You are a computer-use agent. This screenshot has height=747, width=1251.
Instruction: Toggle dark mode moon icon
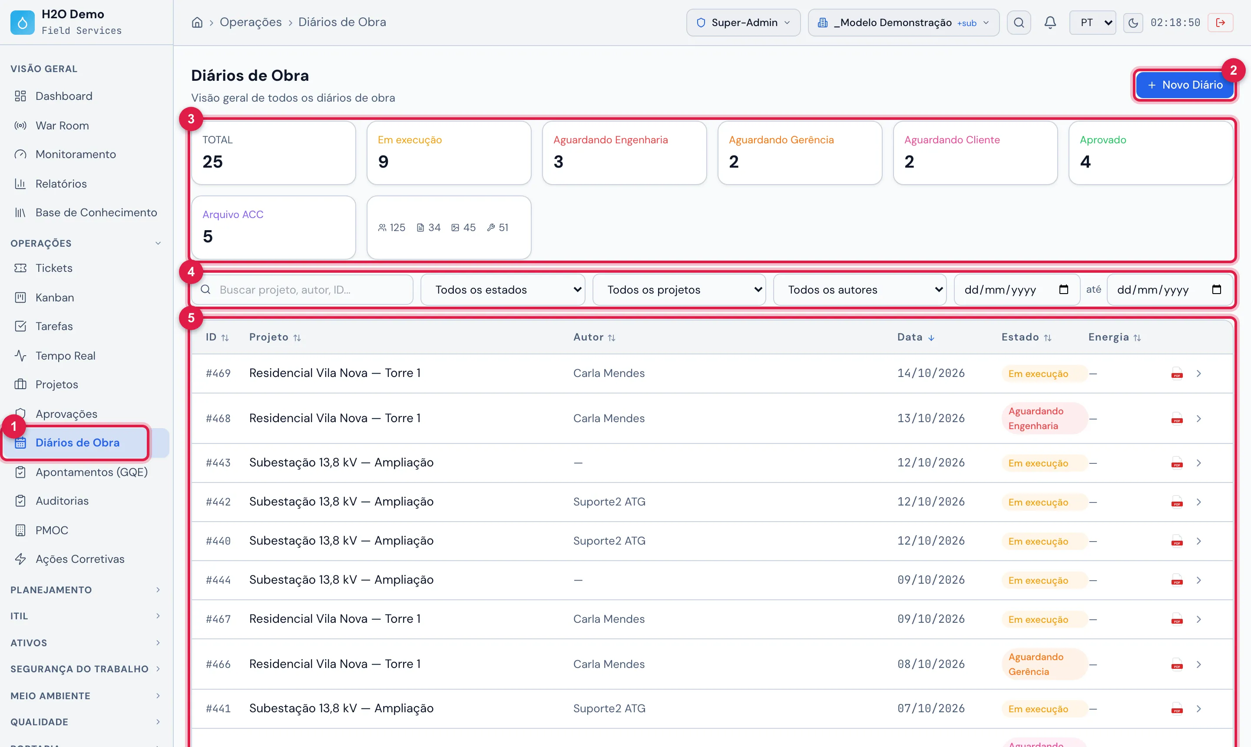1133,22
